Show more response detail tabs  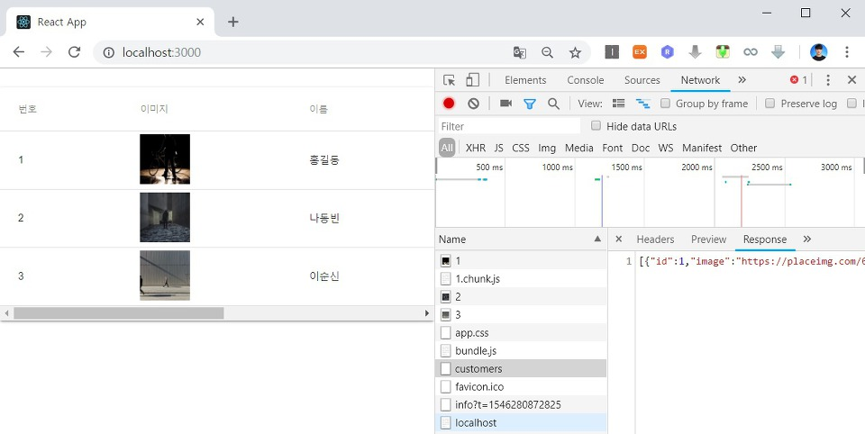pyautogui.click(x=806, y=239)
